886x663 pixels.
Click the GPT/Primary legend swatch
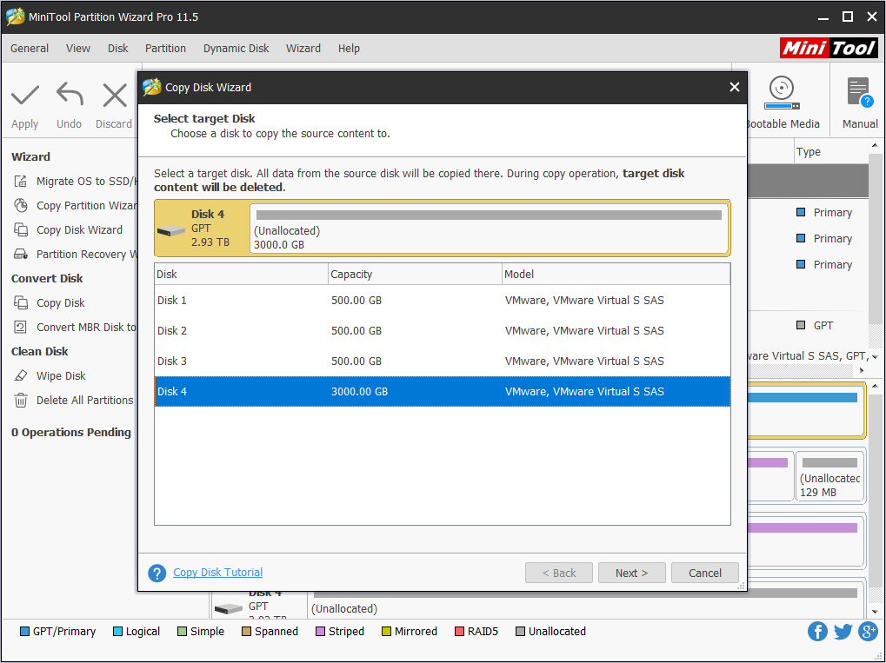point(24,632)
